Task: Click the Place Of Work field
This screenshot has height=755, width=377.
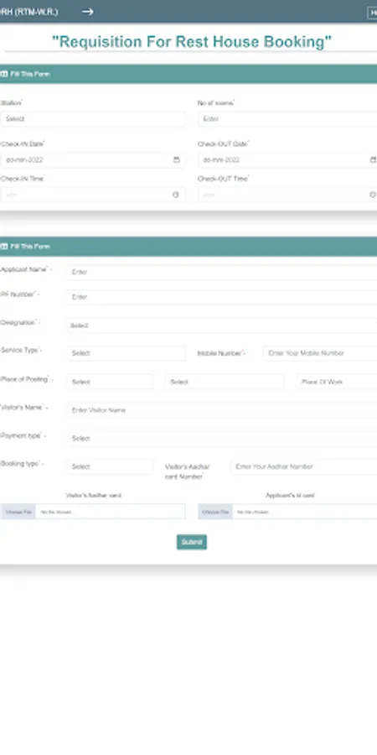Action: coord(337,382)
